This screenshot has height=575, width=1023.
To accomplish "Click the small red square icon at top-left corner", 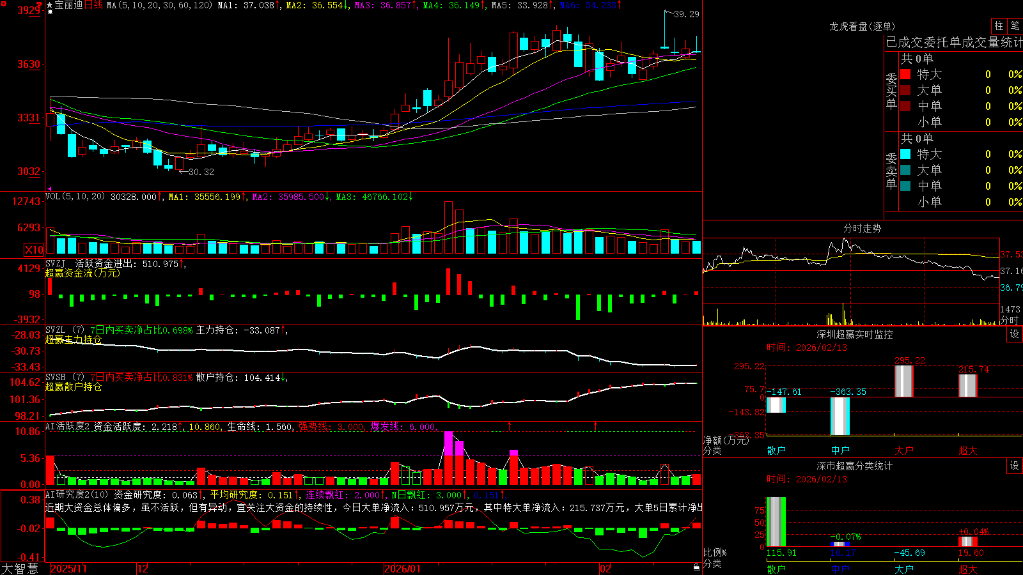I will [x=4, y=4].
